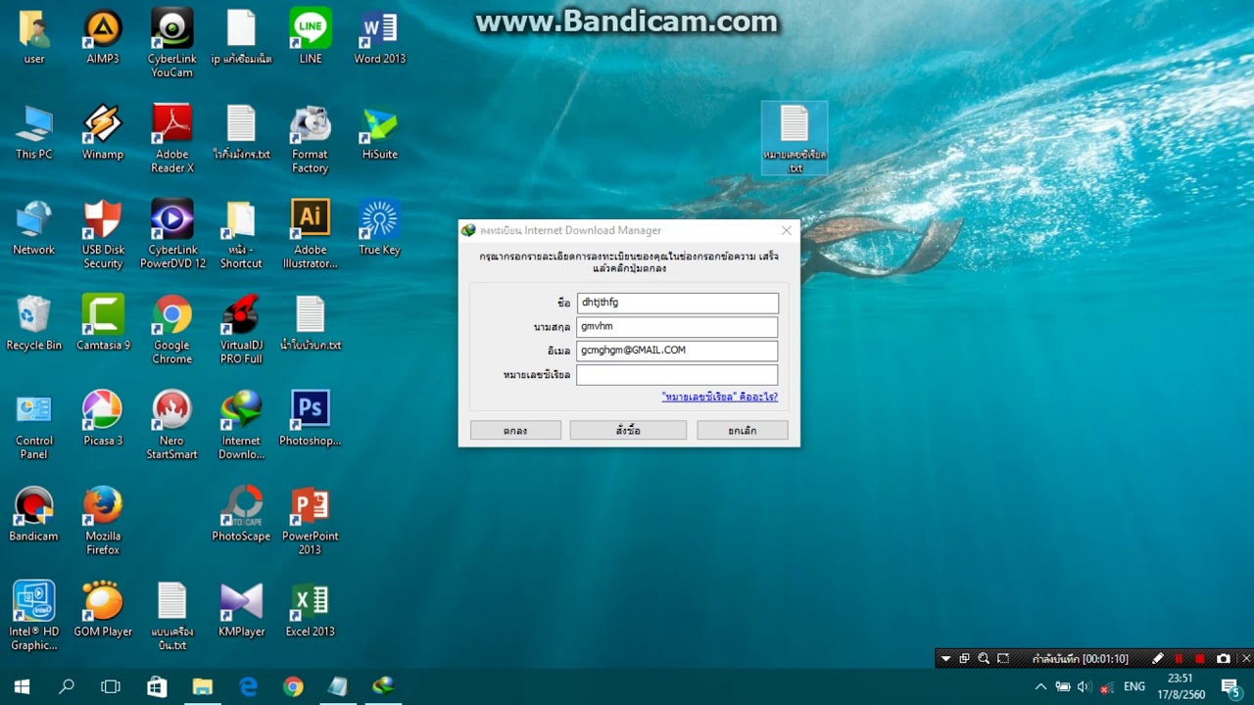Select Adobe Illustrator desktop shortcut
The width and height of the screenshot is (1254, 705).
[310, 235]
